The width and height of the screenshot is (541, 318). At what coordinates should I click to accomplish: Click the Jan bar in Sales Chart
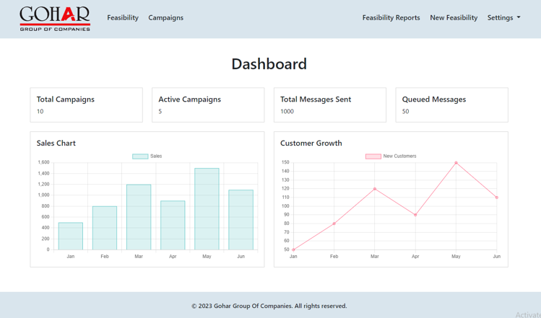point(71,237)
